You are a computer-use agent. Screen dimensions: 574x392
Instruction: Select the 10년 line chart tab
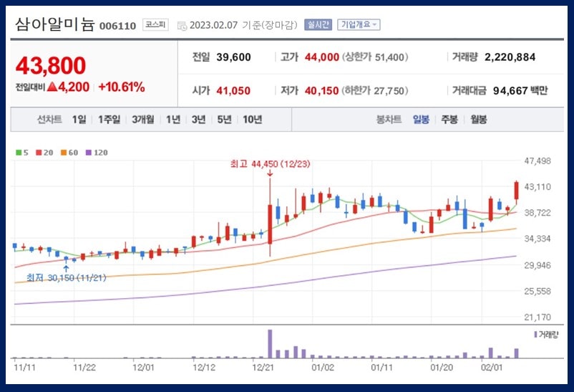coord(252,120)
